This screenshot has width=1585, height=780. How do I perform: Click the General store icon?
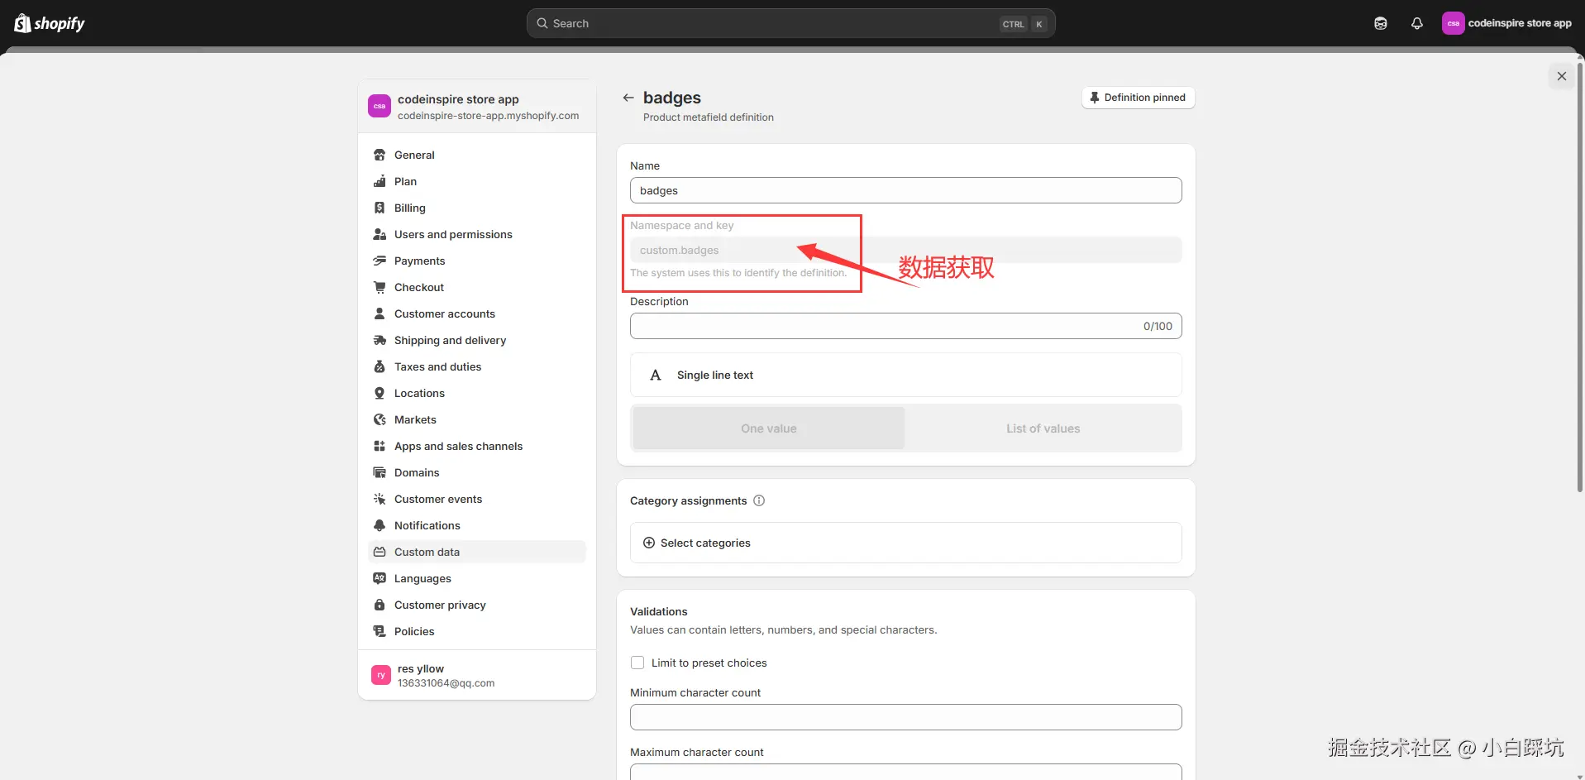click(x=380, y=155)
